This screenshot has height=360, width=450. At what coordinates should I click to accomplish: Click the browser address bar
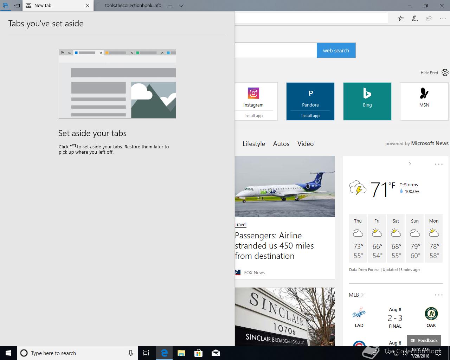pos(311,18)
